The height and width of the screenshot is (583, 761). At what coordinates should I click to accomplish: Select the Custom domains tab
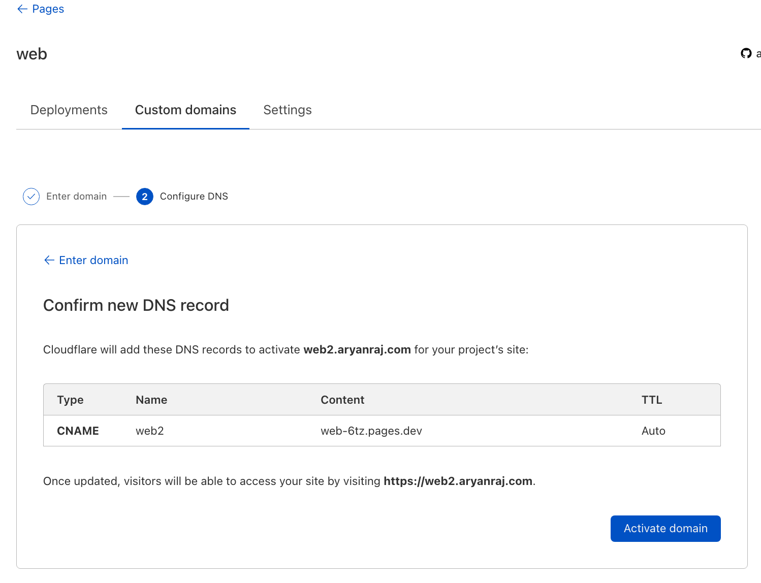[x=185, y=110]
